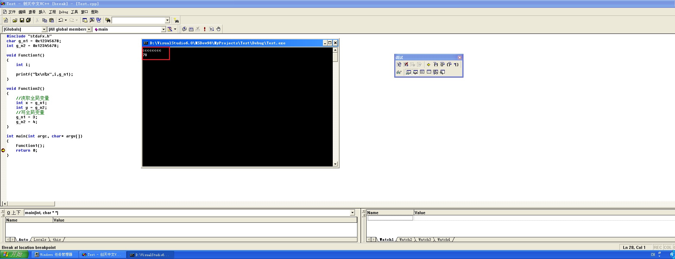Toggle the Variables window button
Image resolution: width=675 pixels, height=259 pixels.
point(415,72)
